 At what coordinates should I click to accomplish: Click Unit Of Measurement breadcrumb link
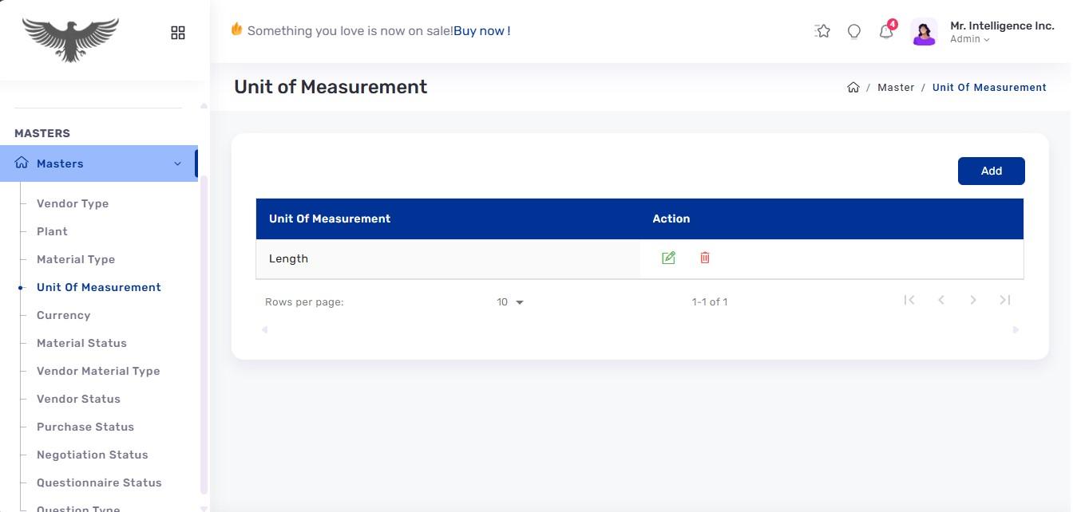click(x=989, y=88)
